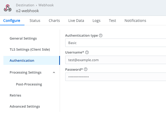This screenshot has height=120, width=166.
Task: View the Logs tab
Action: (x=97, y=21)
